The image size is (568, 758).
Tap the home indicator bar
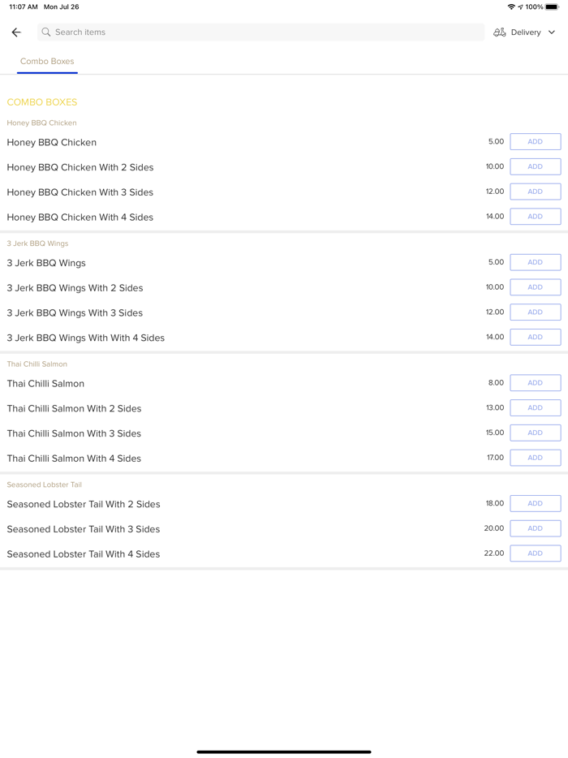(x=284, y=752)
